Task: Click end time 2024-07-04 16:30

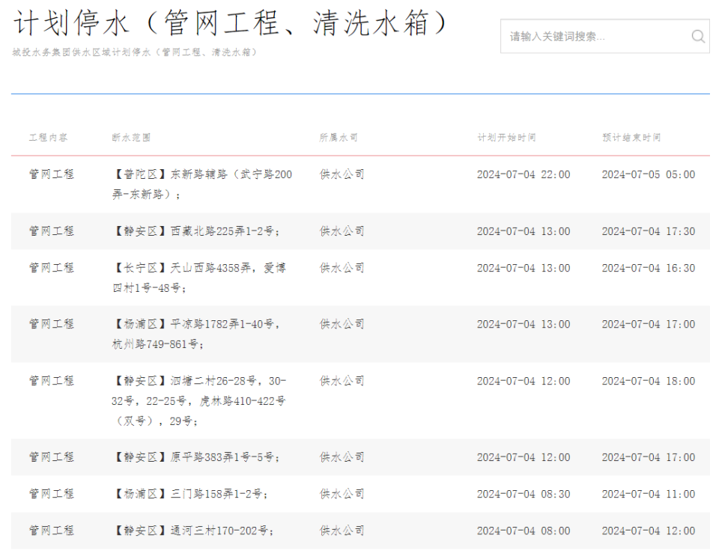Action: [649, 268]
